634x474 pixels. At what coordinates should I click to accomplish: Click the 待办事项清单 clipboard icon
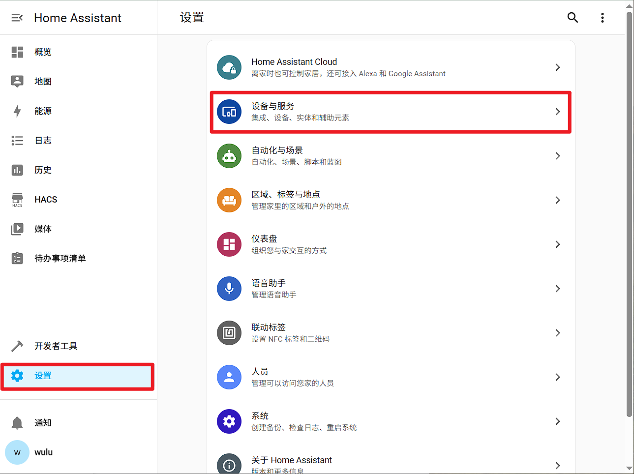point(17,258)
